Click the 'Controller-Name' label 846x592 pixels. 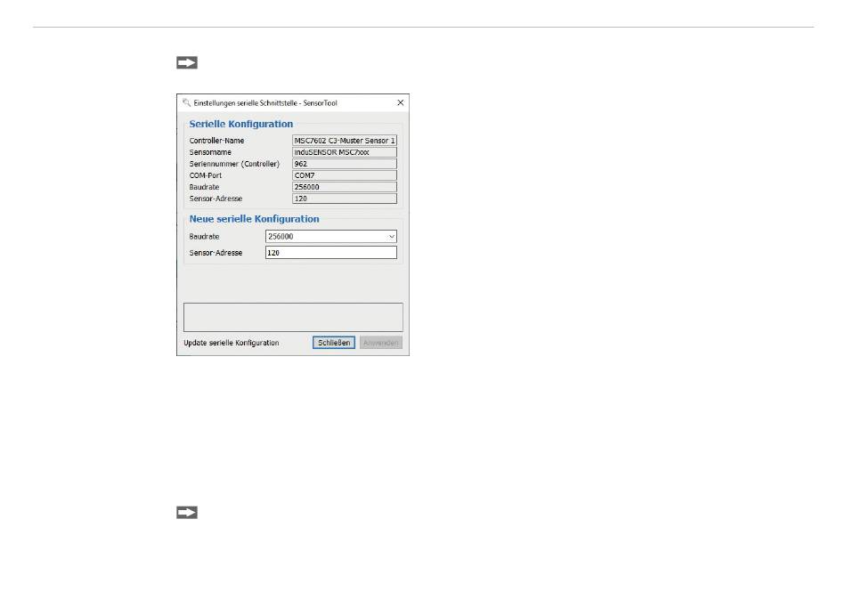pyautogui.click(x=216, y=141)
